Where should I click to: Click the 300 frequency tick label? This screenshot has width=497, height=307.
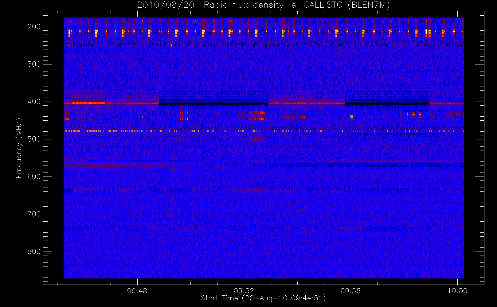(34, 64)
